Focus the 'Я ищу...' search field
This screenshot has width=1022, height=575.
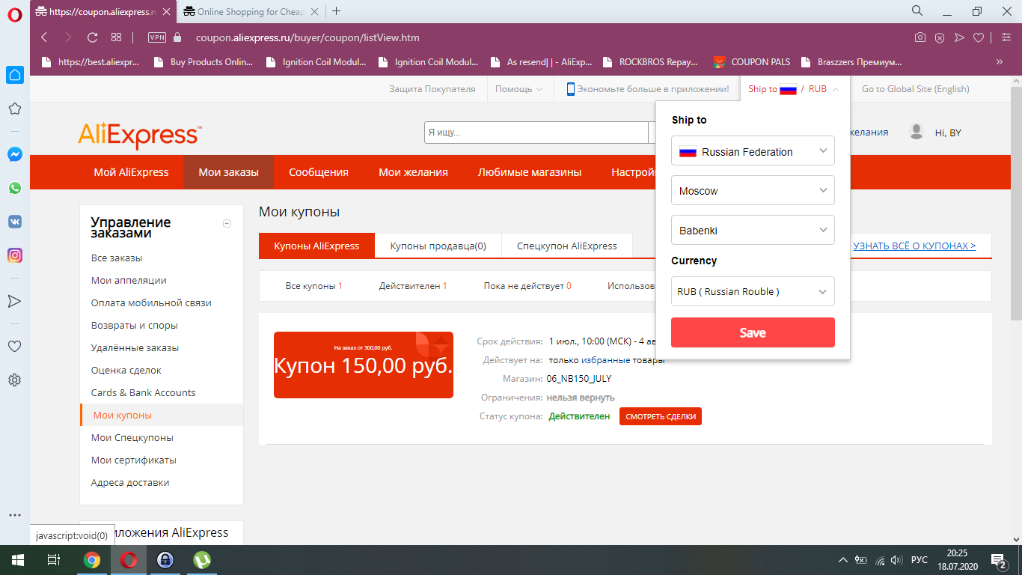point(536,133)
